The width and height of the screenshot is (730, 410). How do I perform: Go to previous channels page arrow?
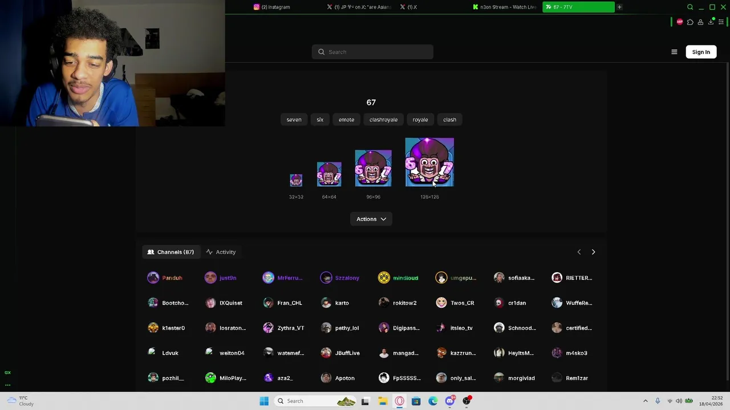click(x=579, y=252)
